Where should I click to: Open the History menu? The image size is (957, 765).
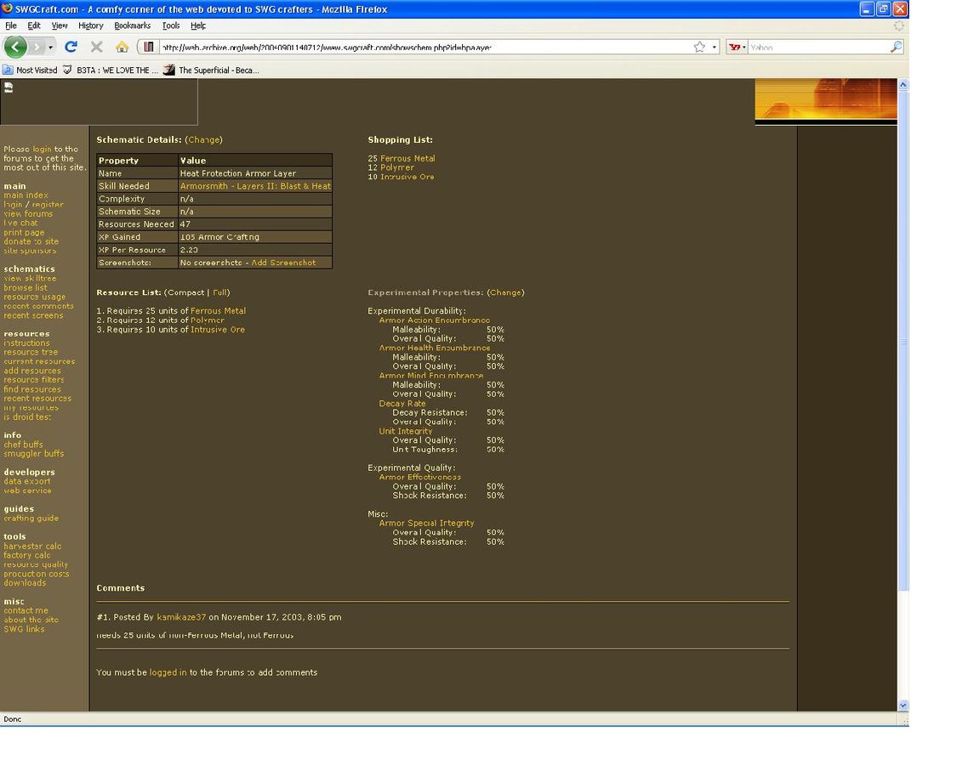[x=90, y=25]
